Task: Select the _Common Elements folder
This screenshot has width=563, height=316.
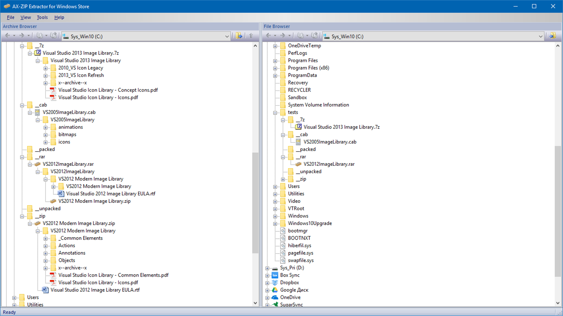Action: 81,238
